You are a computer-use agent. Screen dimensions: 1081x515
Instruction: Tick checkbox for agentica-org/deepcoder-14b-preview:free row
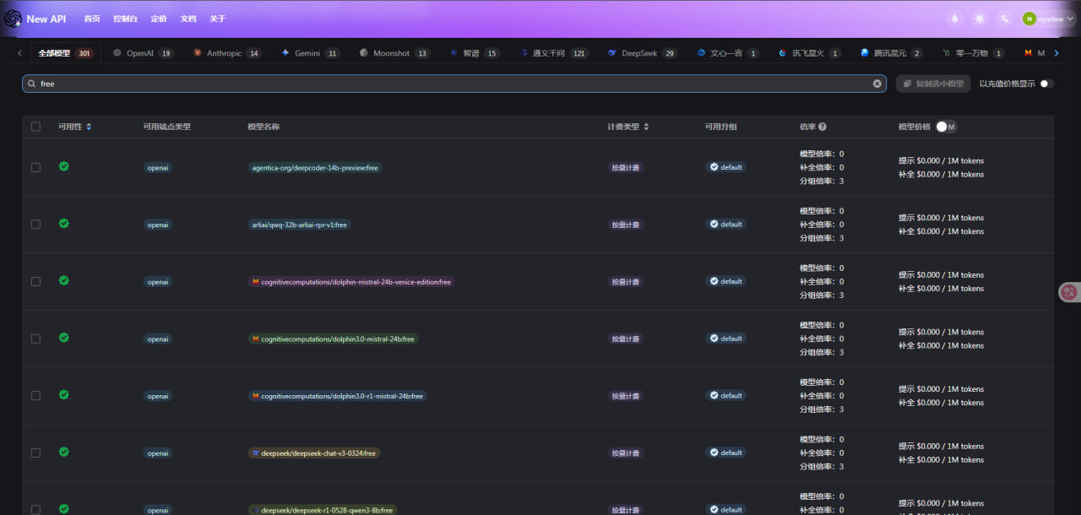(35, 167)
